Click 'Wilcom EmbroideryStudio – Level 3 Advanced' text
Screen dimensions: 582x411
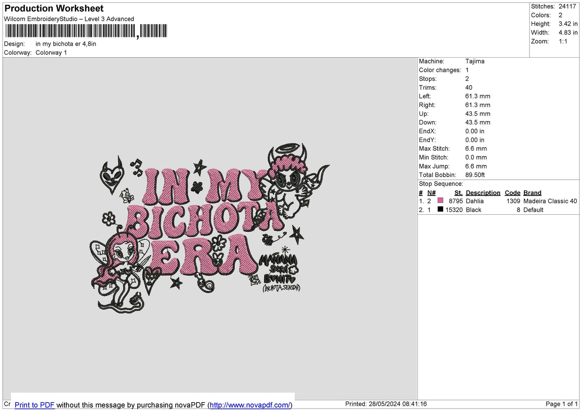[x=69, y=19]
